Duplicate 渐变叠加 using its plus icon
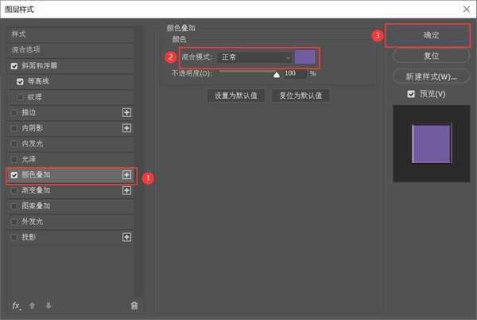Viewport: 477px width, 320px height. [126, 190]
